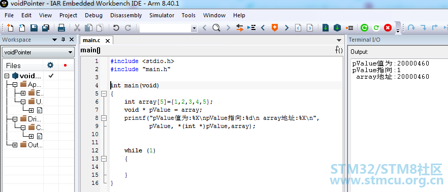Close the main.c tab
Screen dimensions: 448x192
tap(108, 41)
